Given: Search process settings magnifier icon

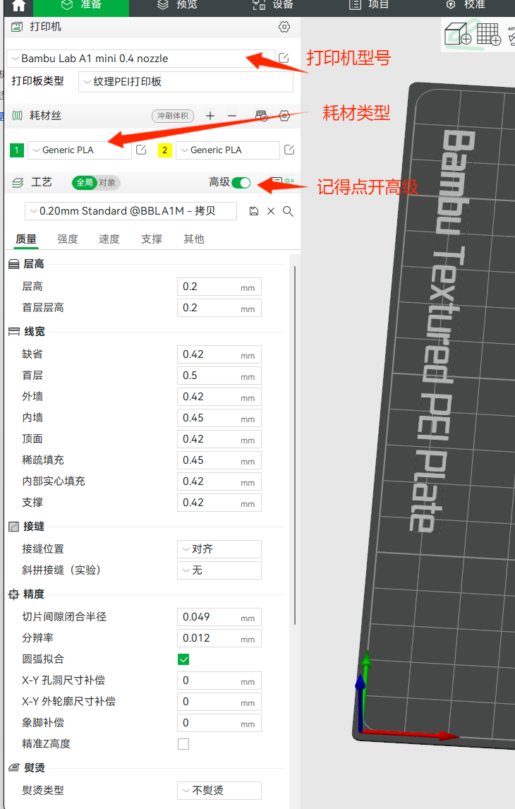Looking at the screenshot, I should pos(288,211).
